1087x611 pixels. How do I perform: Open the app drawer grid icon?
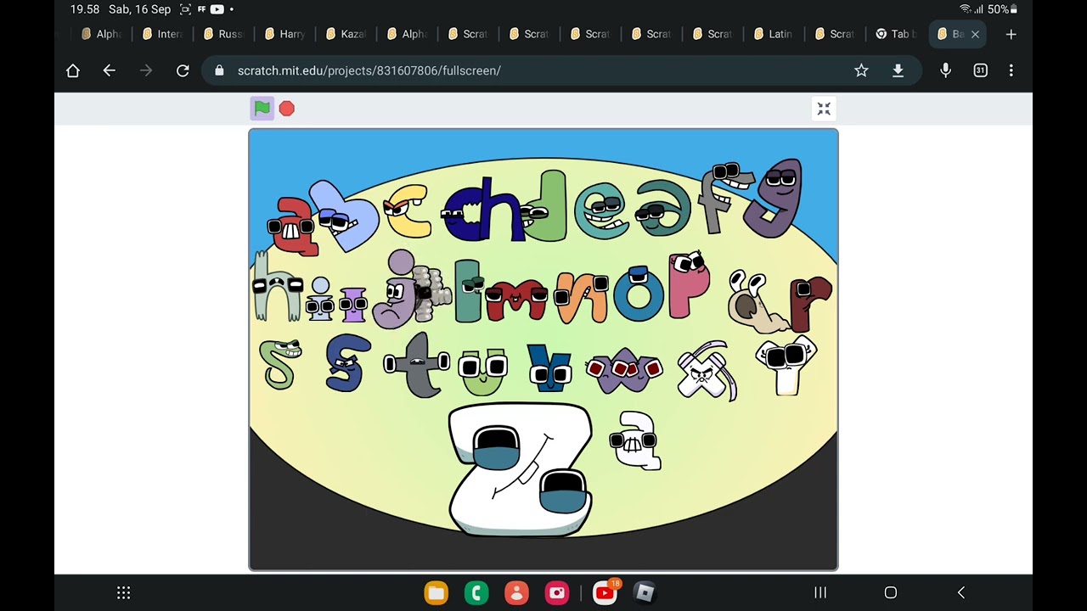tap(123, 592)
